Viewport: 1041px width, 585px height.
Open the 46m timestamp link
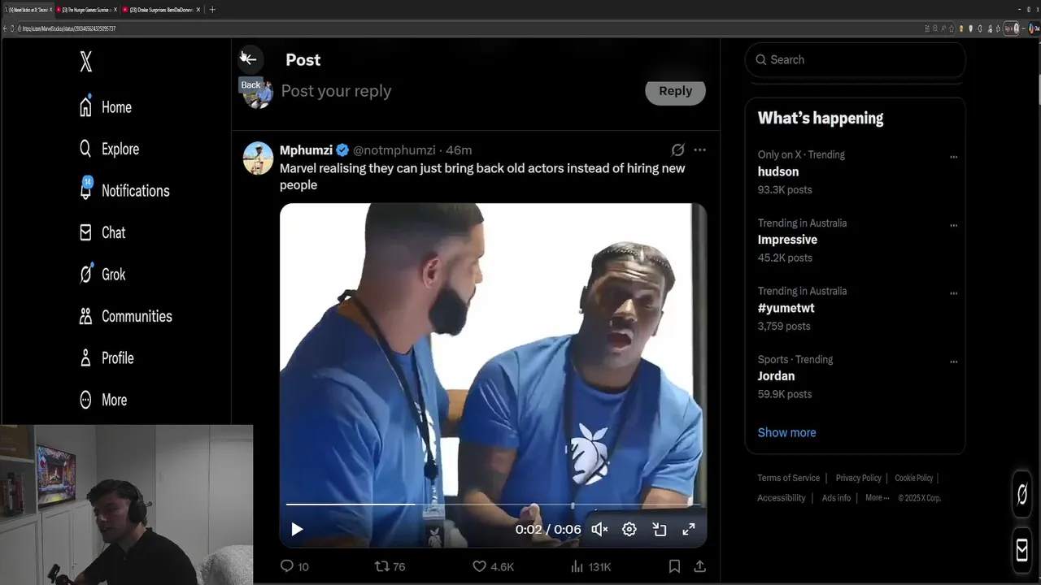click(459, 150)
